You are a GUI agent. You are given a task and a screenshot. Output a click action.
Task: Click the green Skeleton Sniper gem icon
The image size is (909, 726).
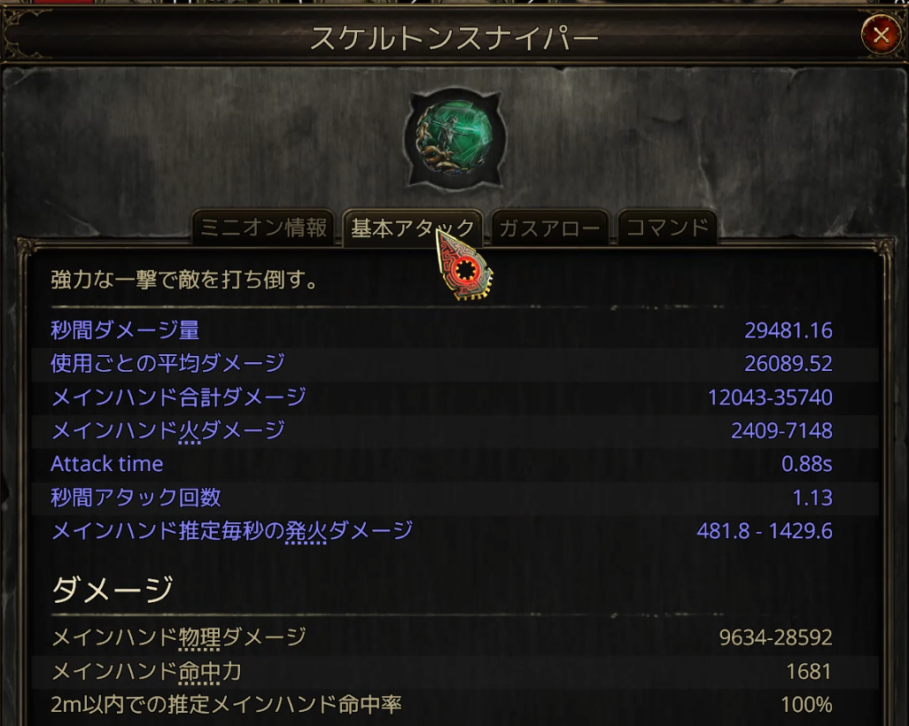pyautogui.click(x=454, y=138)
